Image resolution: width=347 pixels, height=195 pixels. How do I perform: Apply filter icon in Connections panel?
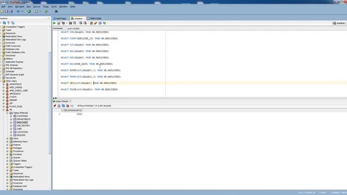pyautogui.click(x=9, y=23)
